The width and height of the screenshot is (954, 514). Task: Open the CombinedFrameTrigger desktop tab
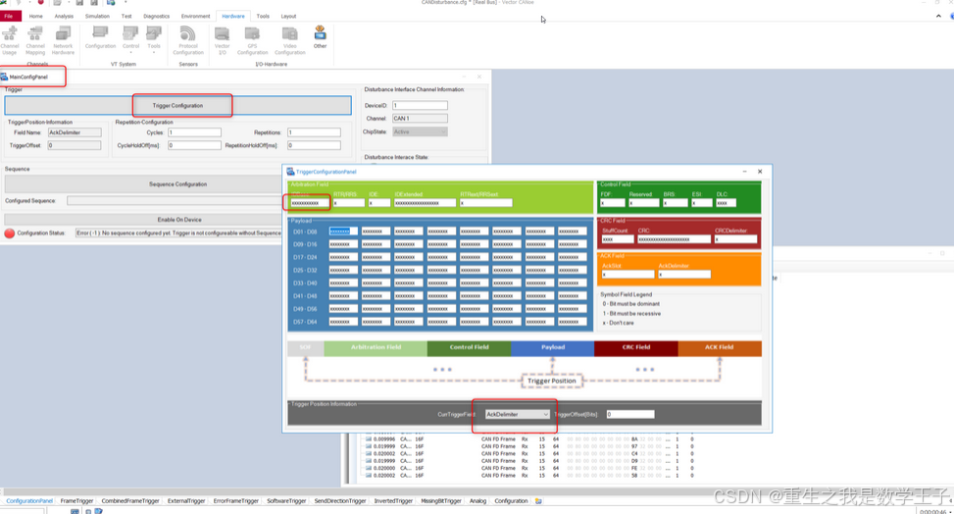(x=130, y=501)
